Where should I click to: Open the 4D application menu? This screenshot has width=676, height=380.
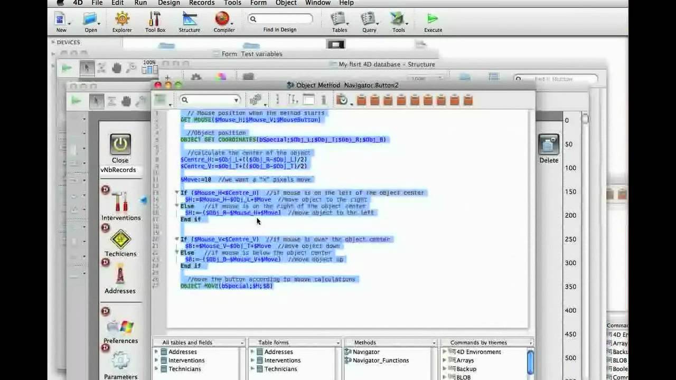(78, 3)
